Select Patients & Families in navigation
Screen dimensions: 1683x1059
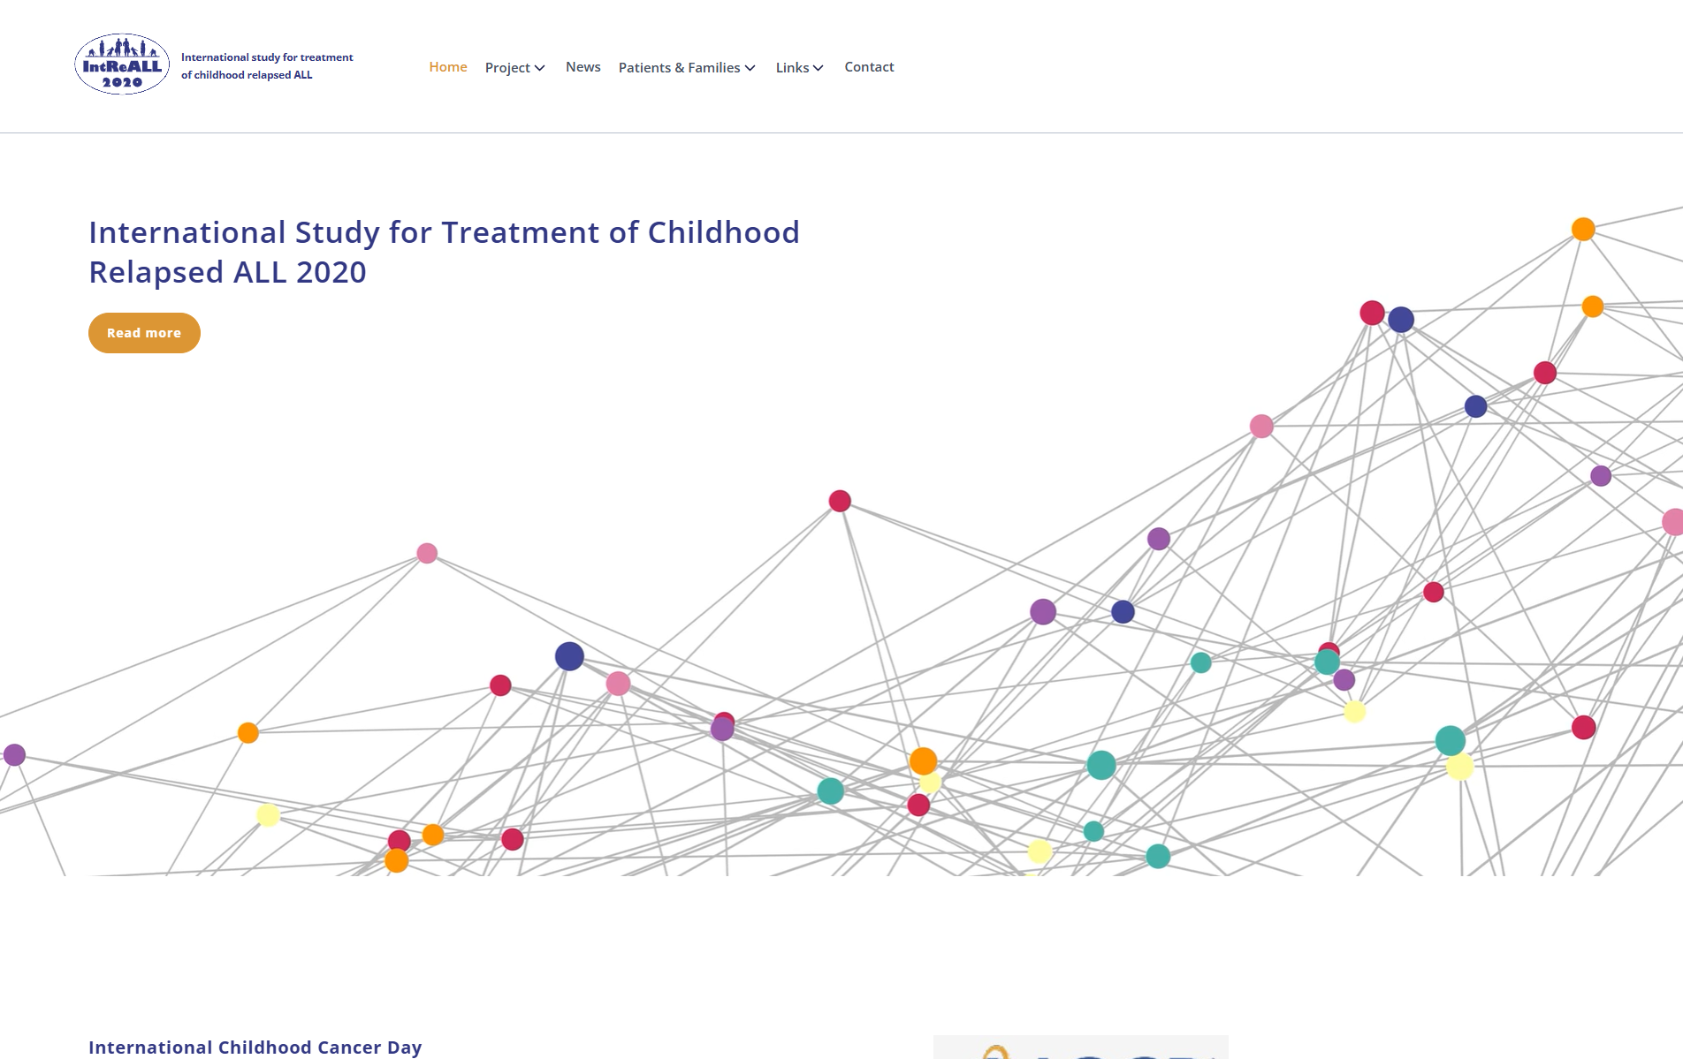pyautogui.click(x=679, y=68)
